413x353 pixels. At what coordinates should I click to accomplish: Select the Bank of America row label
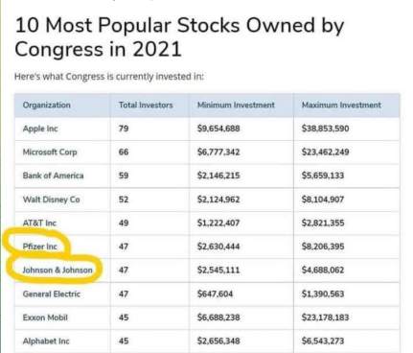point(53,176)
